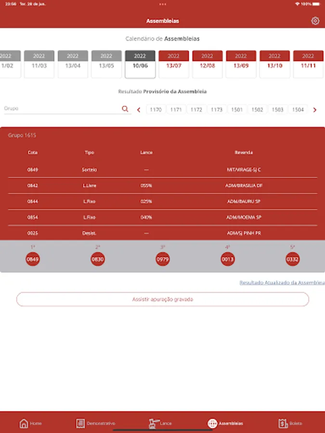Select cota 0025 in the table
Screen dimensions: 325x433
coord(32,233)
